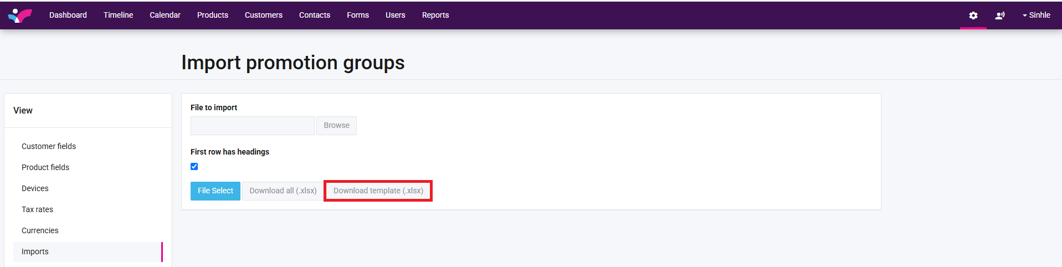
Task: Go to Currencies in the sidebar
Action: tap(40, 230)
